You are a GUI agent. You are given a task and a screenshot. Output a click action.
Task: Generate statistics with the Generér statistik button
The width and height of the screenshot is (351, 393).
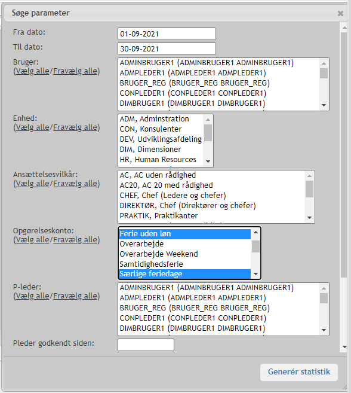pos(299,372)
